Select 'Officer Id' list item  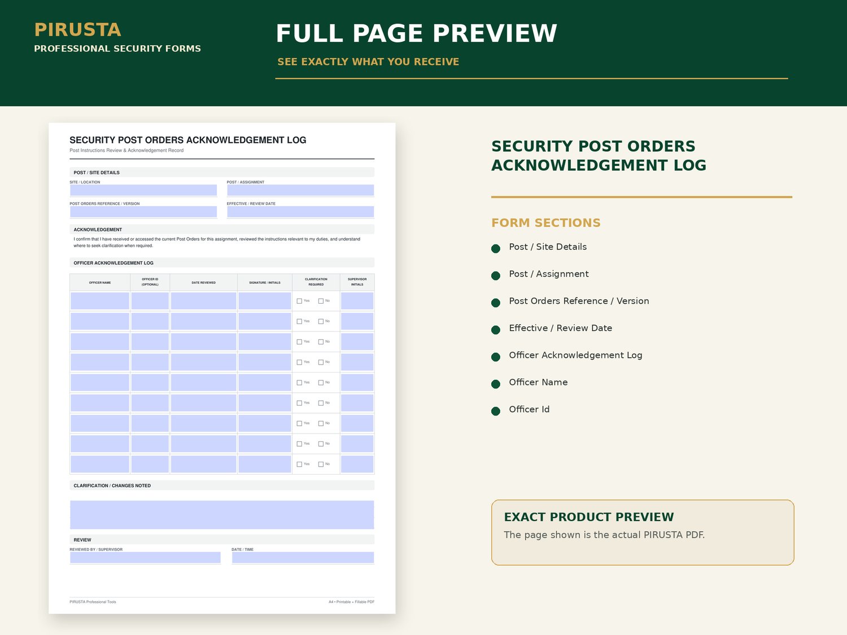[x=529, y=409]
